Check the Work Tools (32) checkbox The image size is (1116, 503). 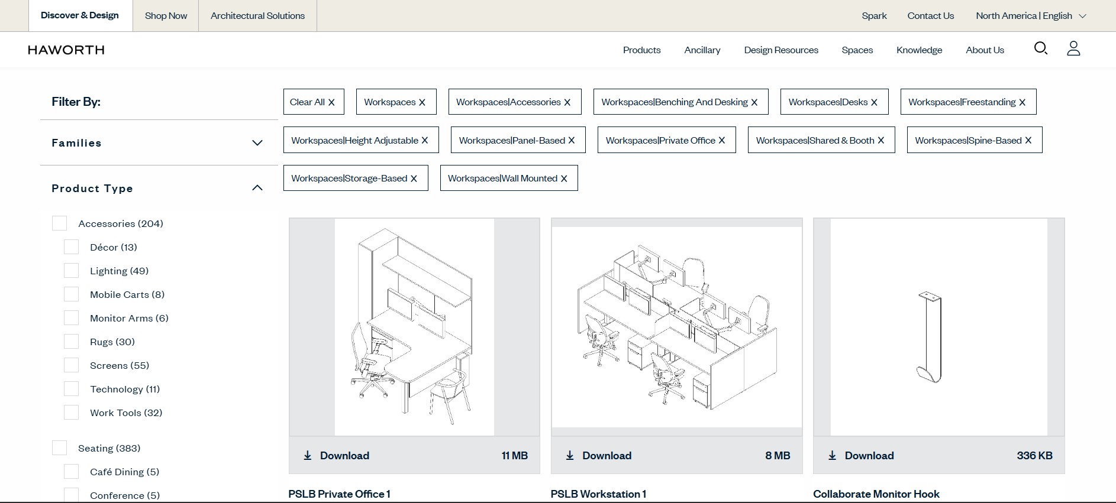(x=71, y=412)
